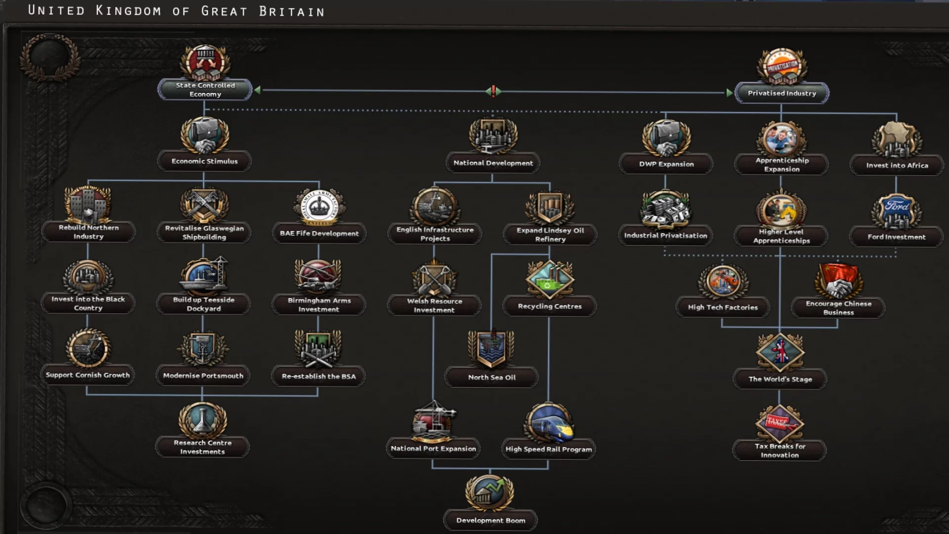Screen dimensions: 949x534
Task: Select the Privatised Industry focus icon
Action: (781, 67)
